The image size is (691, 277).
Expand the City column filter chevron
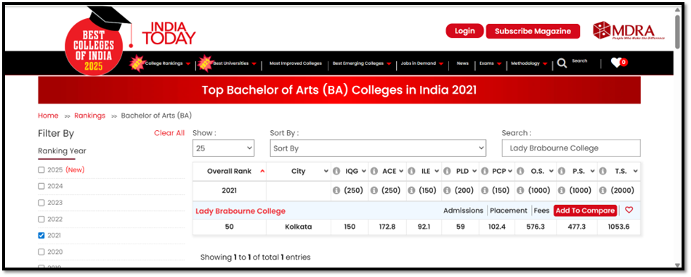tap(326, 171)
